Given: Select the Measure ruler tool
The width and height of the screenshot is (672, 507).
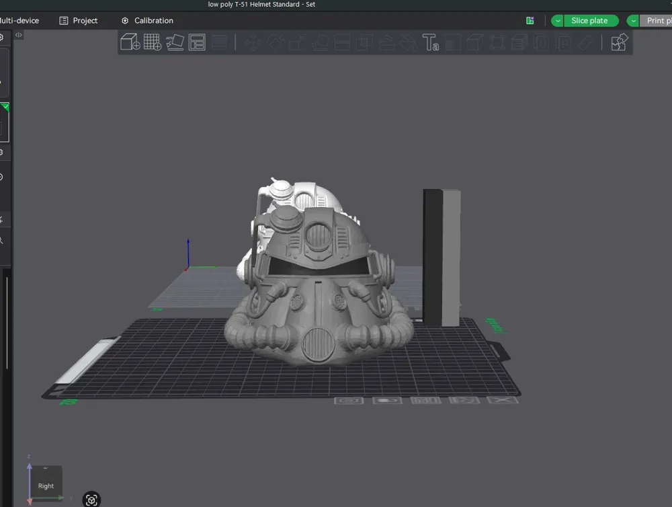Looking at the screenshot, I should [x=585, y=42].
